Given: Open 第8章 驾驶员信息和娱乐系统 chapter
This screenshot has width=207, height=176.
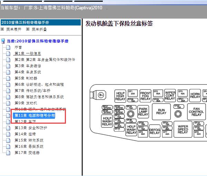Looking at the screenshot, I should (x=39, y=97).
